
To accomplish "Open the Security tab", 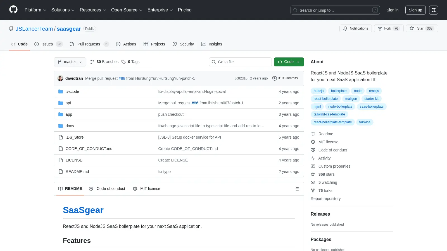I will tap(183, 44).
